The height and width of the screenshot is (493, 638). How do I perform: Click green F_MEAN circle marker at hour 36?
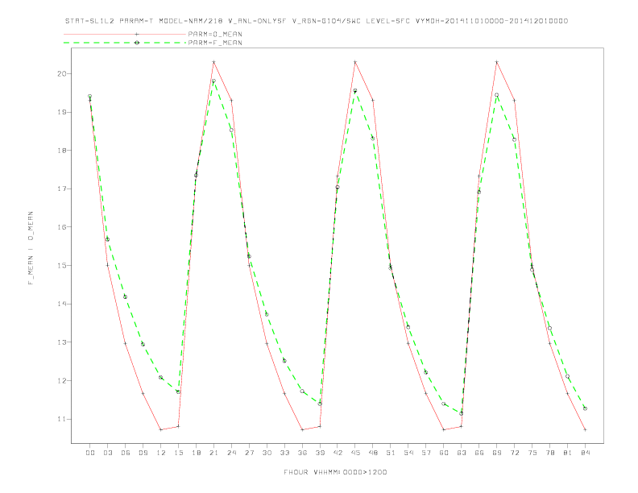(x=302, y=391)
